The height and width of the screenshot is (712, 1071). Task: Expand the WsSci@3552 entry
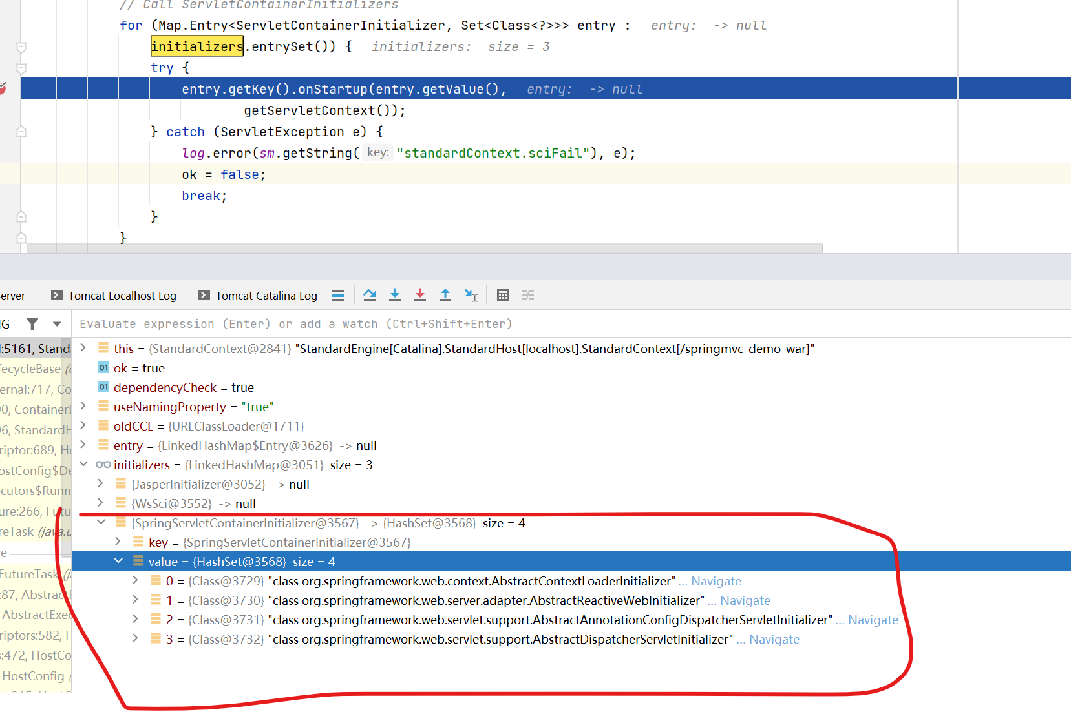[100, 503]
